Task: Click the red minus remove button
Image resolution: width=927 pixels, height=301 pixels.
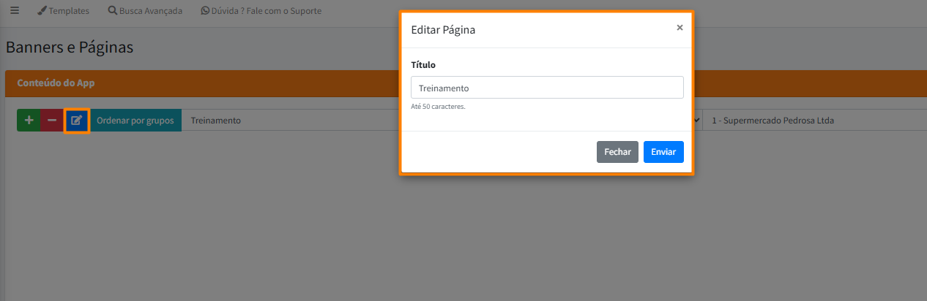Action: [x=52, y=121]
